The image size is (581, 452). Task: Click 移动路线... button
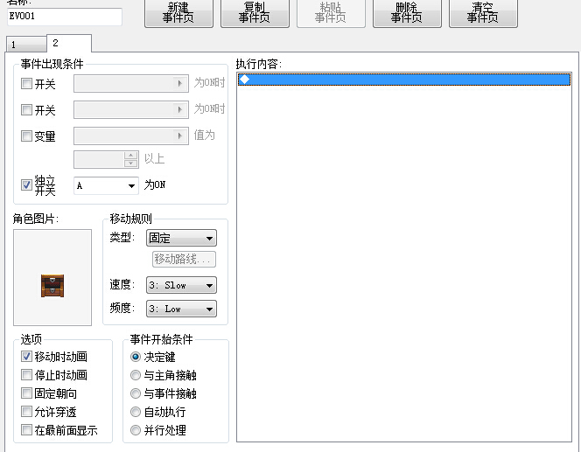coord(184,259)
